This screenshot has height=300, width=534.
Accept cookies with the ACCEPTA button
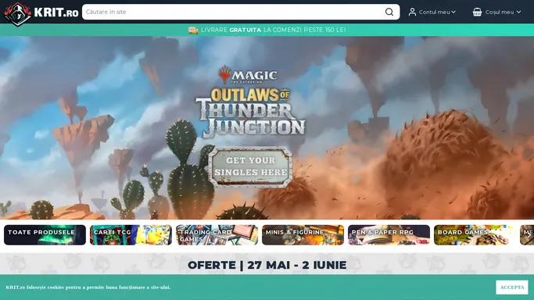tap(512, 287)
